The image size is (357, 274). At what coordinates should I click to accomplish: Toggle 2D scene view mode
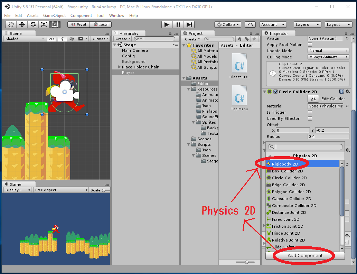(x=51, y=39)
